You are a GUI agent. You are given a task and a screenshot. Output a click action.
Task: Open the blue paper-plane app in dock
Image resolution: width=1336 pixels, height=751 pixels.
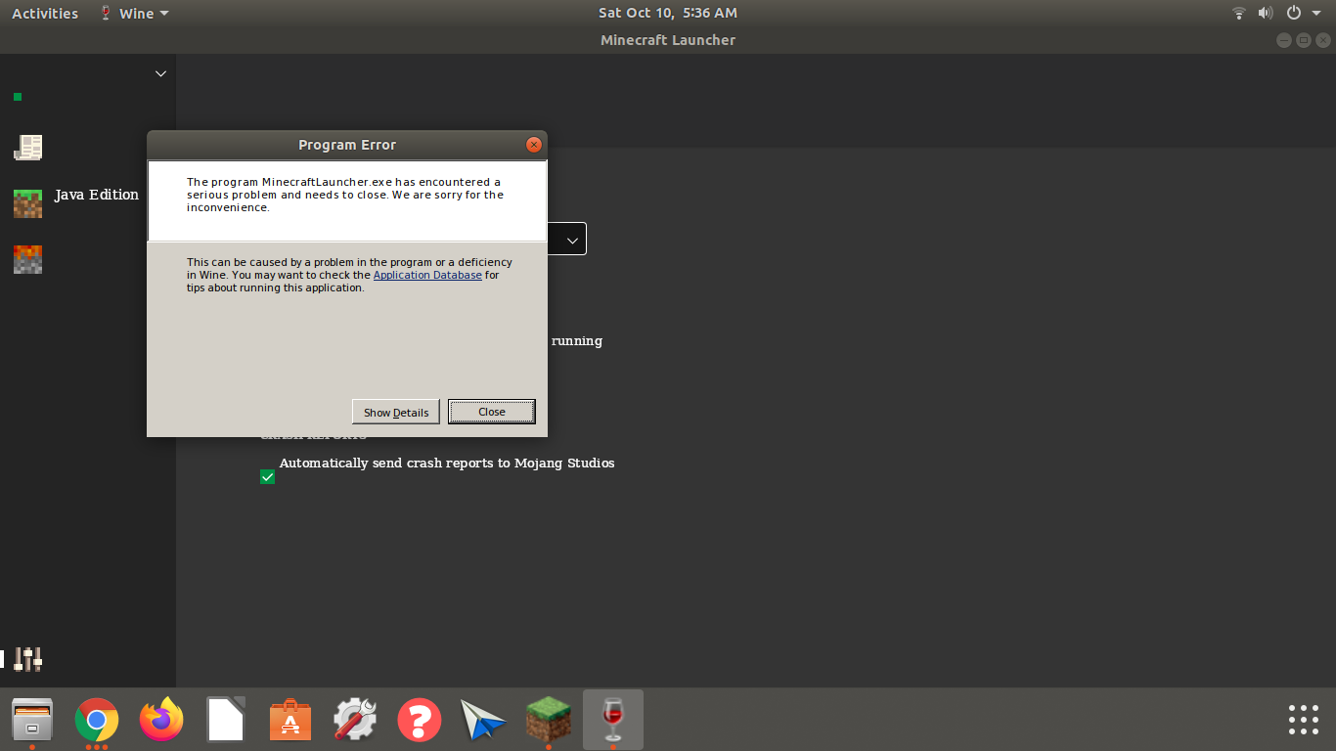pos(483,721)
